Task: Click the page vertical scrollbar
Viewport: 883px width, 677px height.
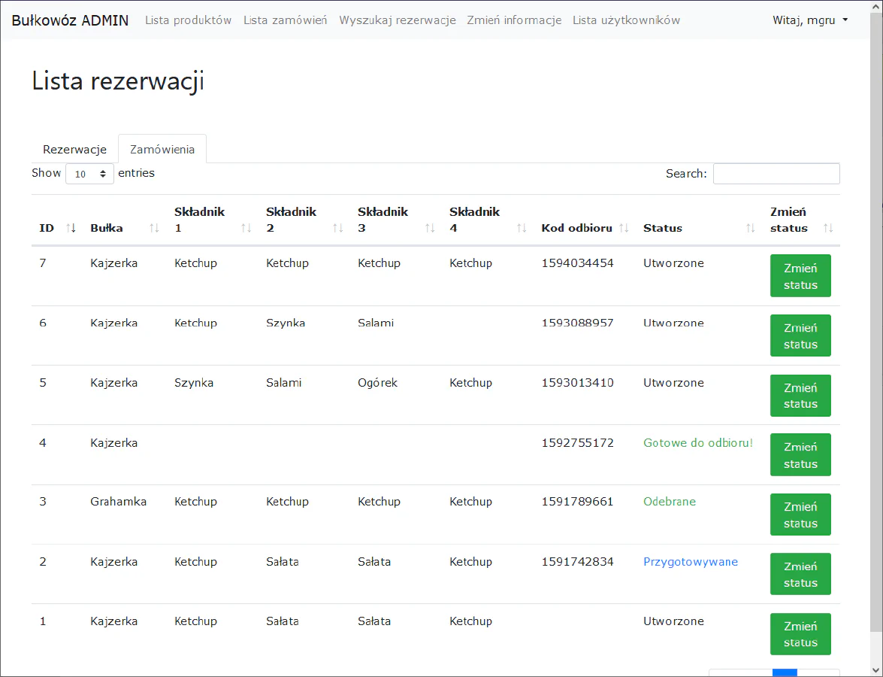Action: (876, 338)
